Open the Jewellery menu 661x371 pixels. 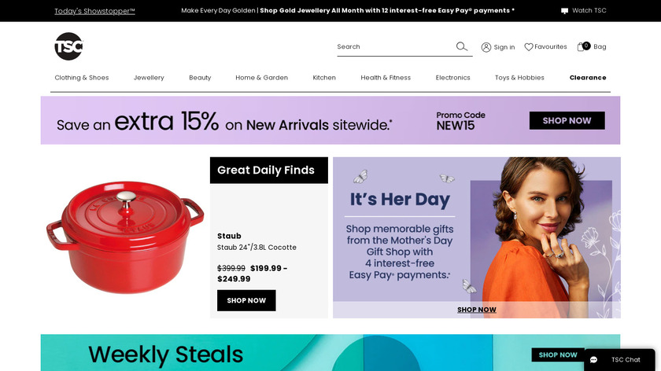point(149,78)
